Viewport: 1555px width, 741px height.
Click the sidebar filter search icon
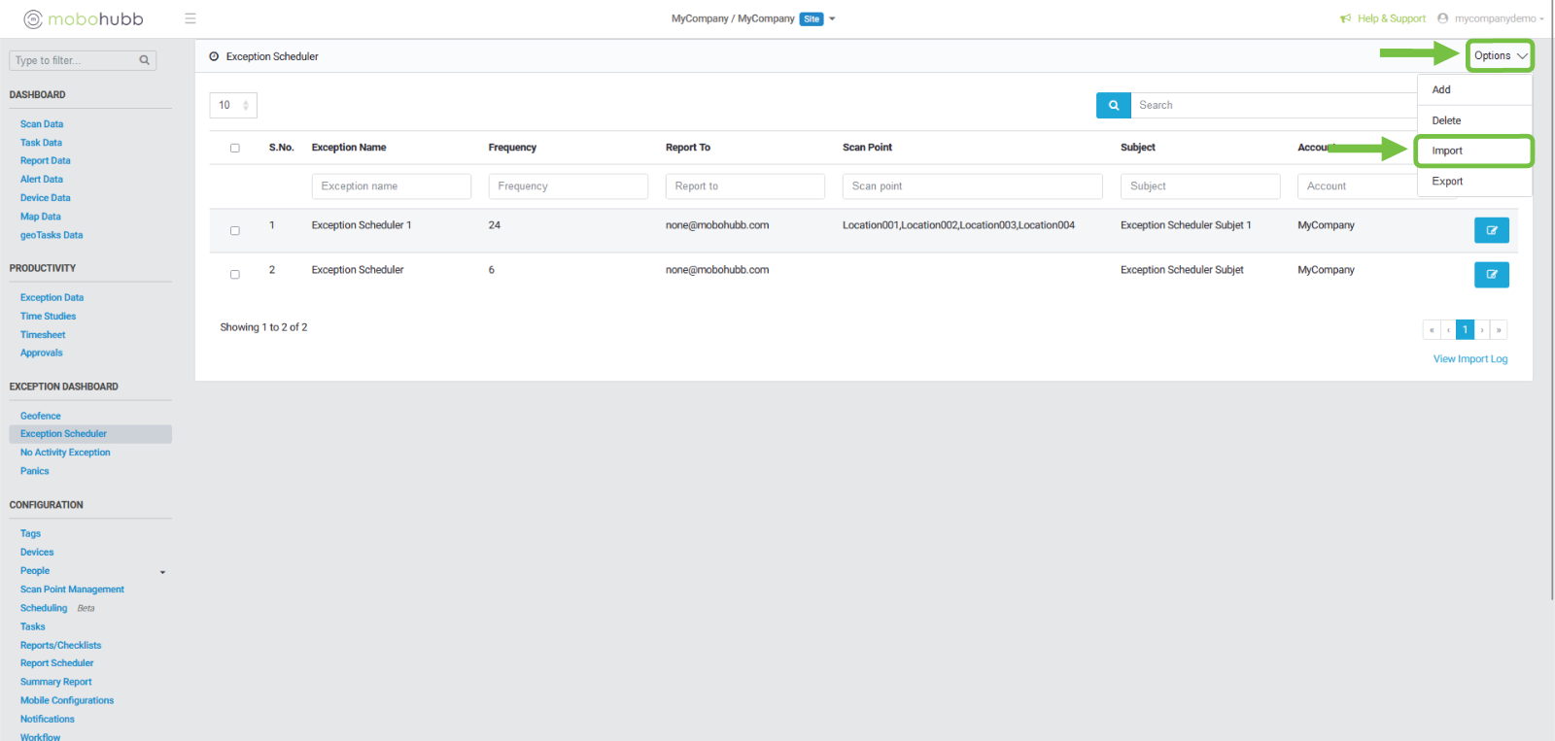point(145,60)
